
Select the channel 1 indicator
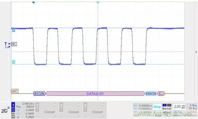point(13,105)
